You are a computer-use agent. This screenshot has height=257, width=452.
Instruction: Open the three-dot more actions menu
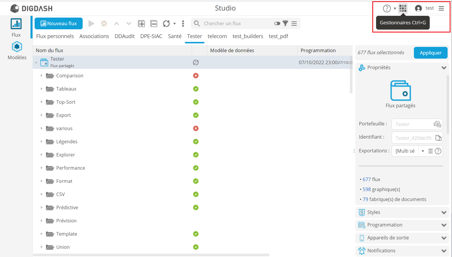click(x=183, y=23)
